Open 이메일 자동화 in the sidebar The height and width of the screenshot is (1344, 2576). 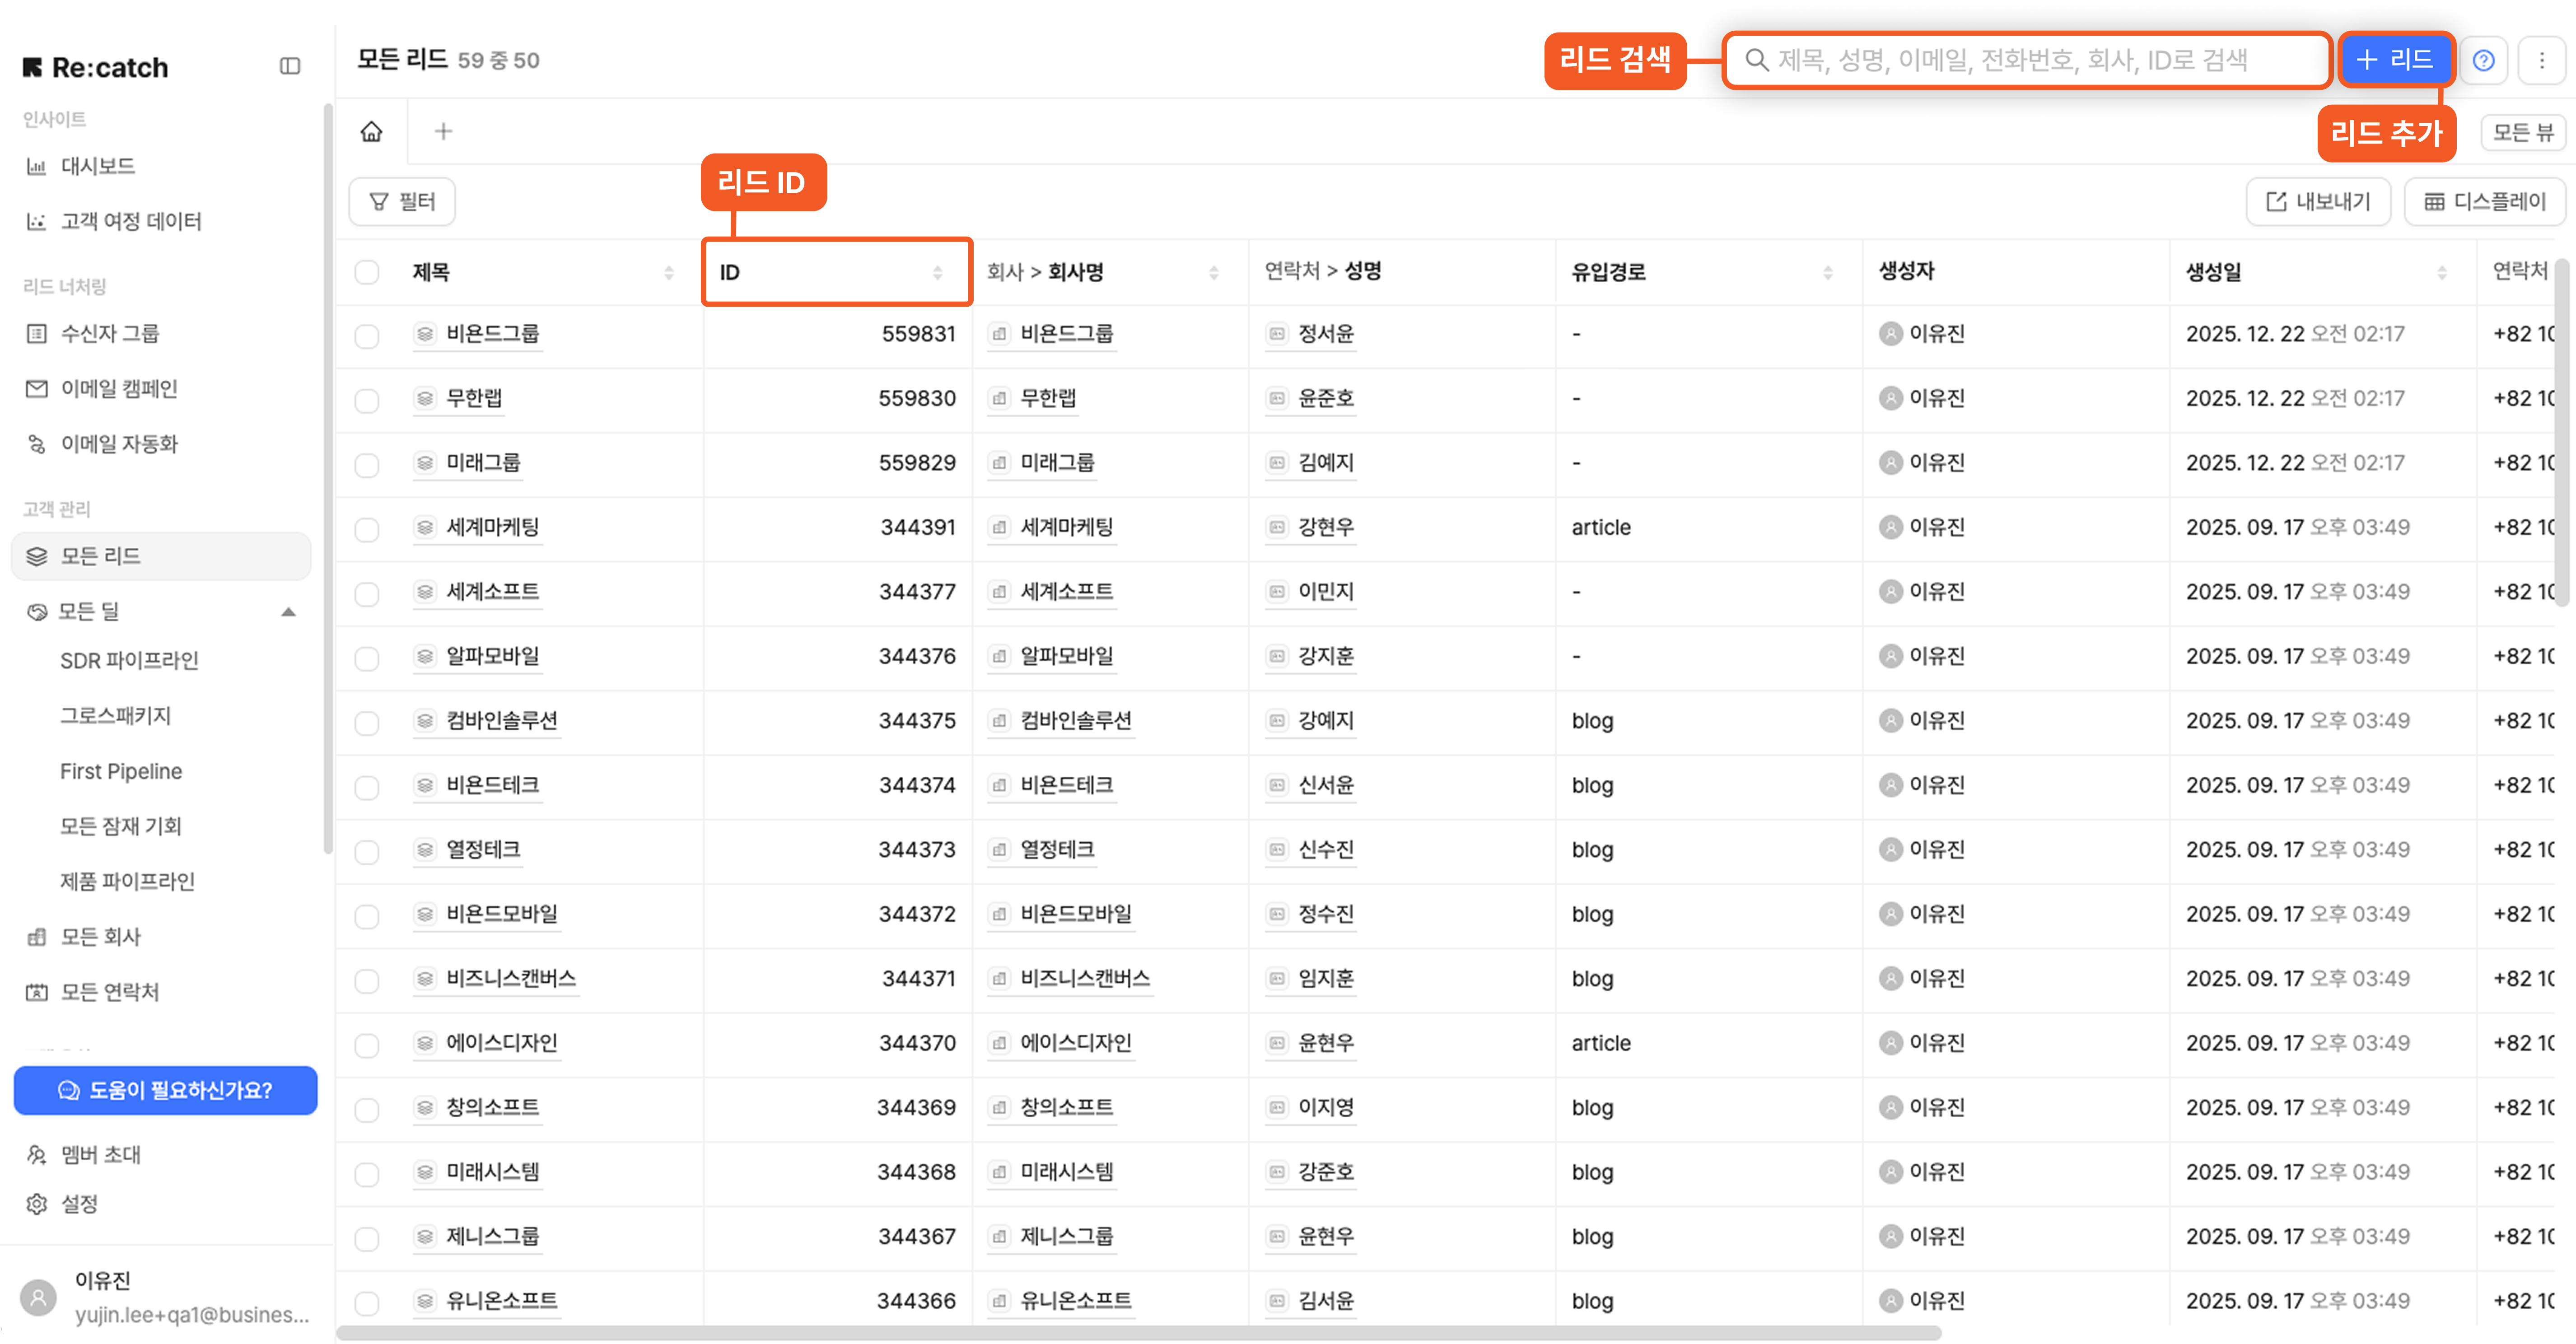click(x=119, y=443)
